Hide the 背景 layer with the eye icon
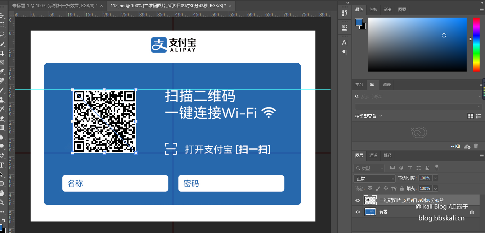 (x=358, y=212)
